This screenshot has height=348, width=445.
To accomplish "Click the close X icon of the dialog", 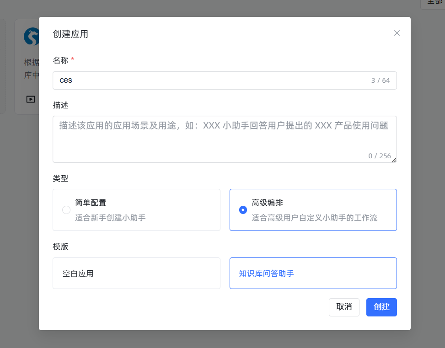I will (x=397, y=33).
